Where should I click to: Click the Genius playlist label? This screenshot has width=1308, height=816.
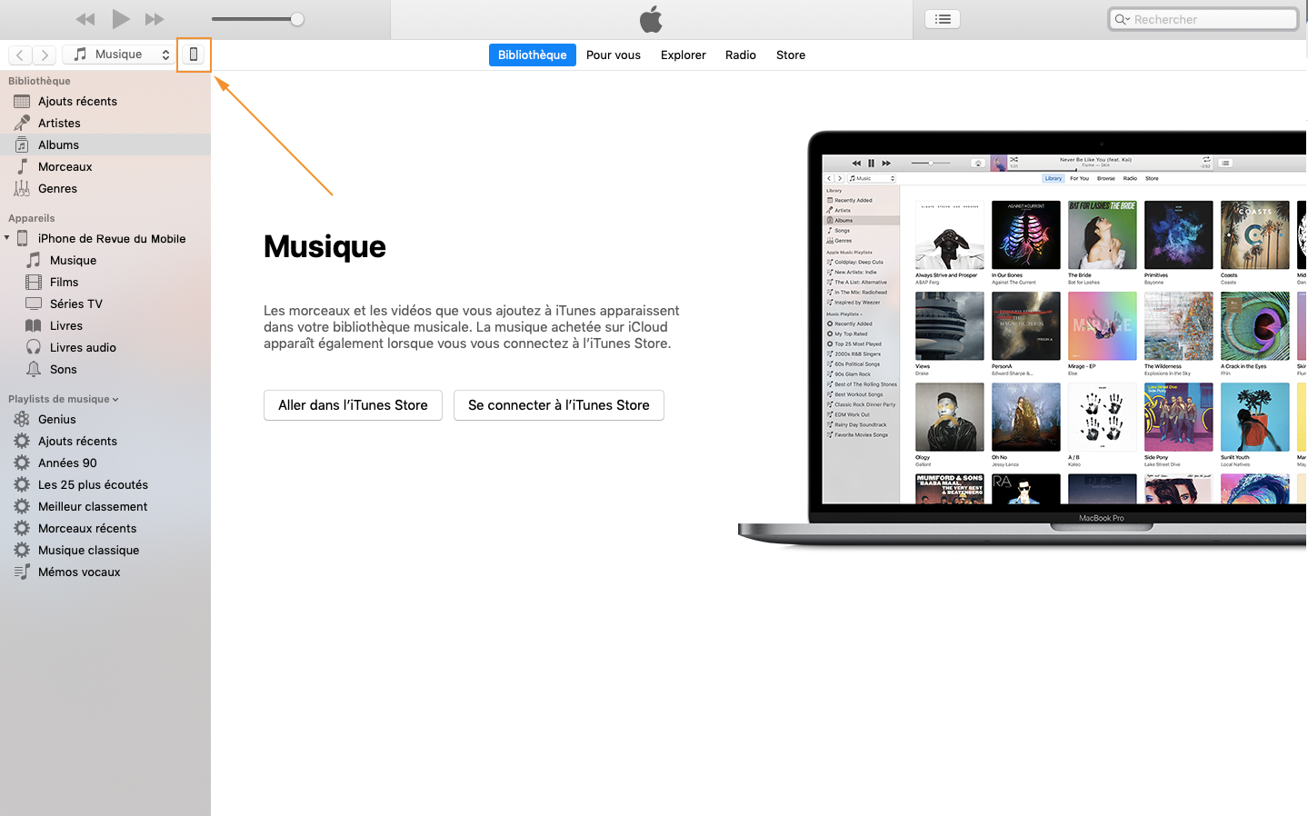57,420
